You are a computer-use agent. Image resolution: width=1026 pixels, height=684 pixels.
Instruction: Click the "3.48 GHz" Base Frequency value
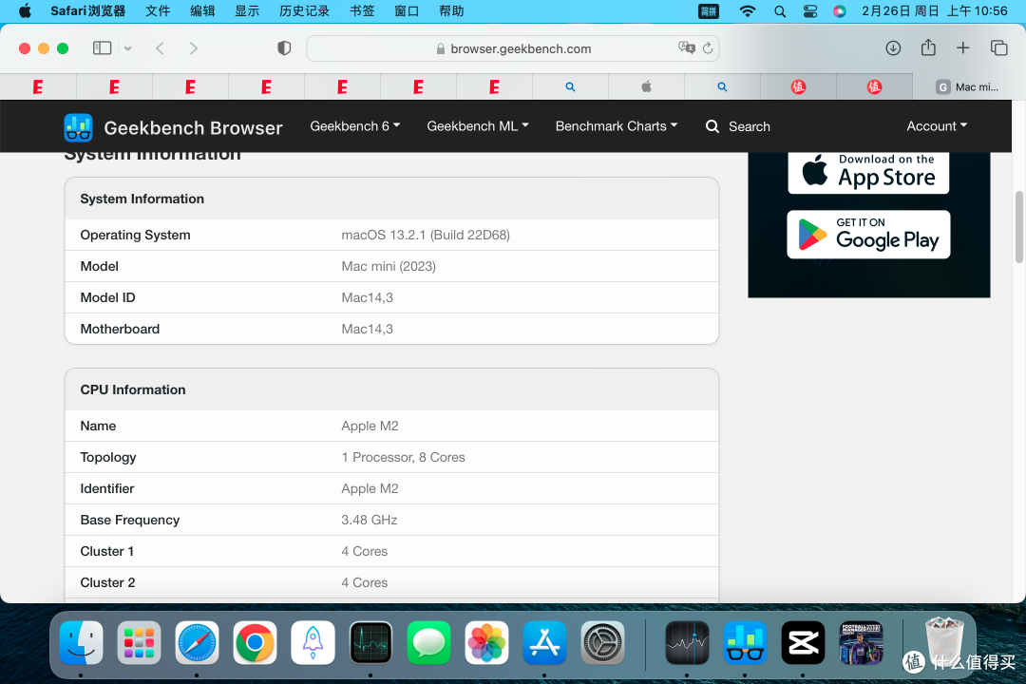(369, 521)
